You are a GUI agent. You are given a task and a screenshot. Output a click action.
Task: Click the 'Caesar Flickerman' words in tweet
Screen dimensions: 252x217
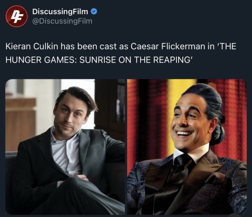point(167,46)
